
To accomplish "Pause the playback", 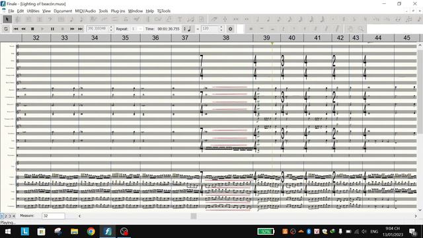I will tap(52, 28).
